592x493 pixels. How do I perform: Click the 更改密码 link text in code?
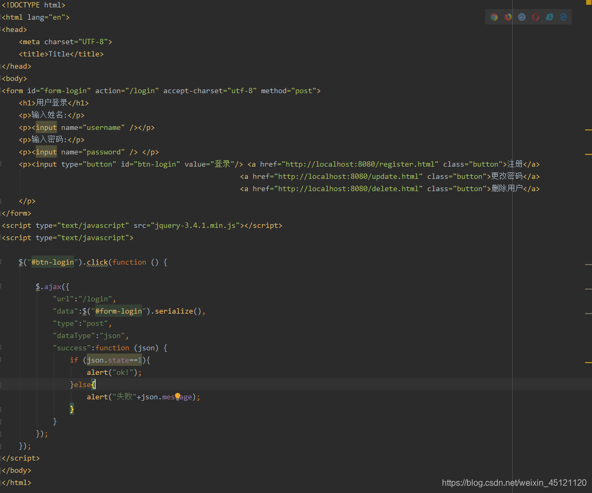pyautogui.click(x=507, y=176)
